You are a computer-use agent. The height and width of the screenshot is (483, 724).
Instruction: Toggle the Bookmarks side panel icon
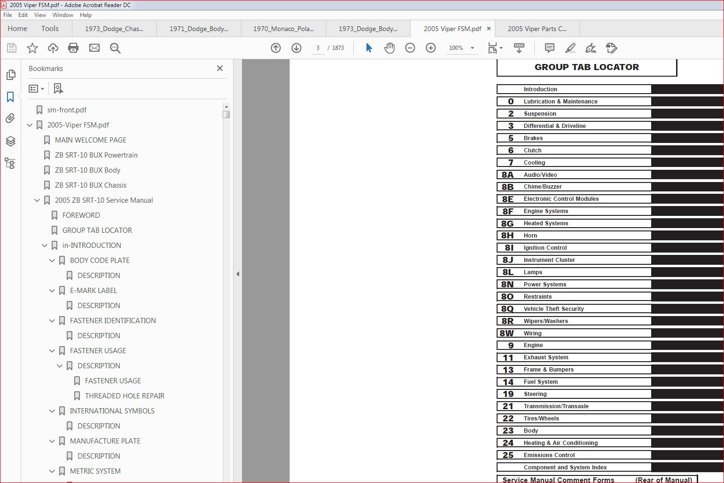(10, 97)
